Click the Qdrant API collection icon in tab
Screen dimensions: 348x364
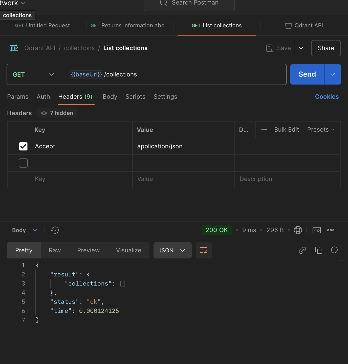(x=289, y=25)
